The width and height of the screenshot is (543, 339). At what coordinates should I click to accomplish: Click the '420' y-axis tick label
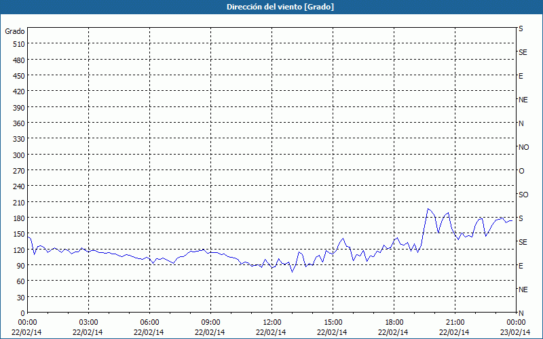[19, 92]
